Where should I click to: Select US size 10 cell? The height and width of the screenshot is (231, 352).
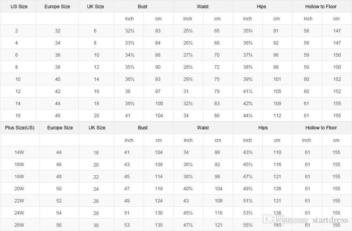pos(18,79)
